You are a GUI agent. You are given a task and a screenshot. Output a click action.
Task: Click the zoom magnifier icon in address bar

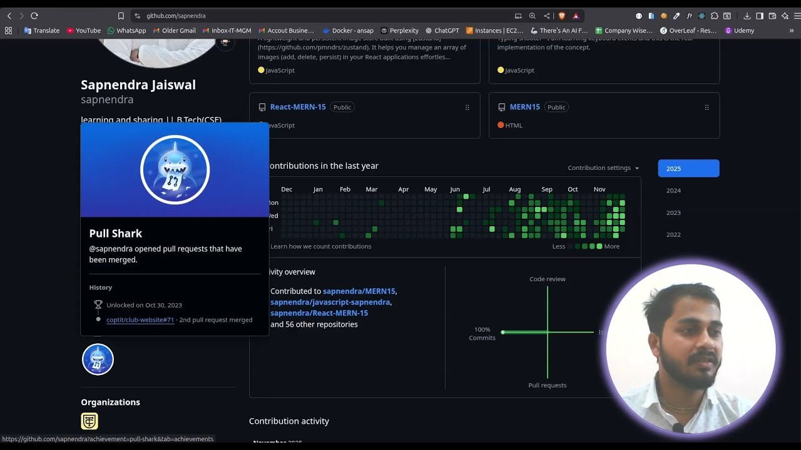coord(533,16)
